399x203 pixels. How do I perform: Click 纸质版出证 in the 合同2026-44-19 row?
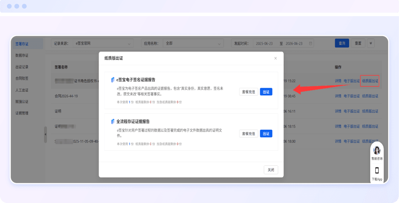tap(370, 96)
